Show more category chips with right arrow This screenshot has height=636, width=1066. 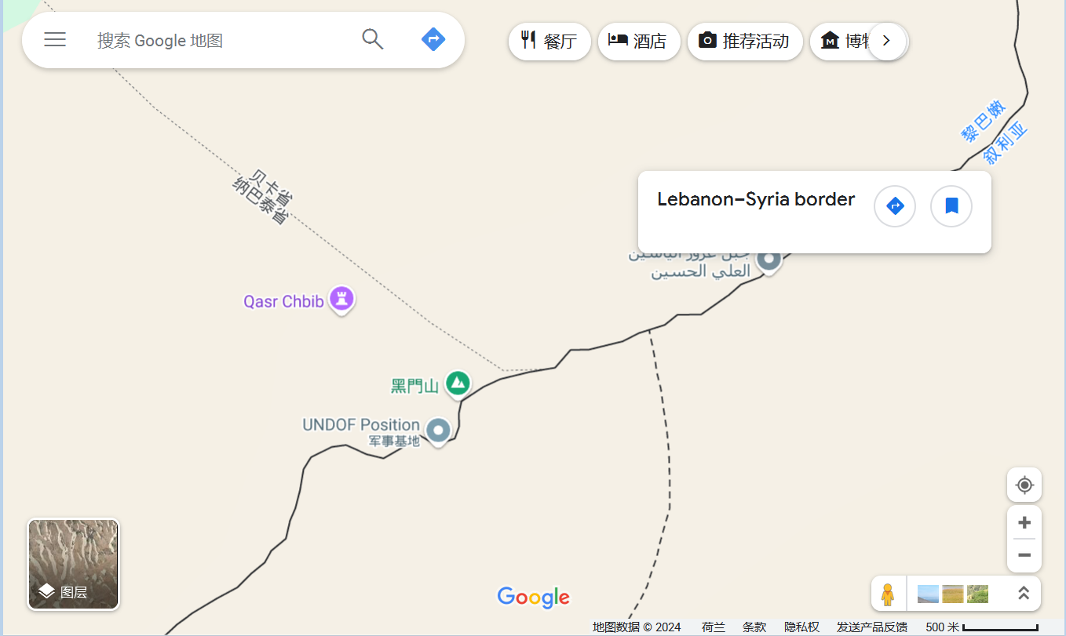[887, 41]
